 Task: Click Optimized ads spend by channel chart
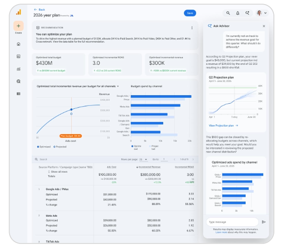click(x=236, y=192)
